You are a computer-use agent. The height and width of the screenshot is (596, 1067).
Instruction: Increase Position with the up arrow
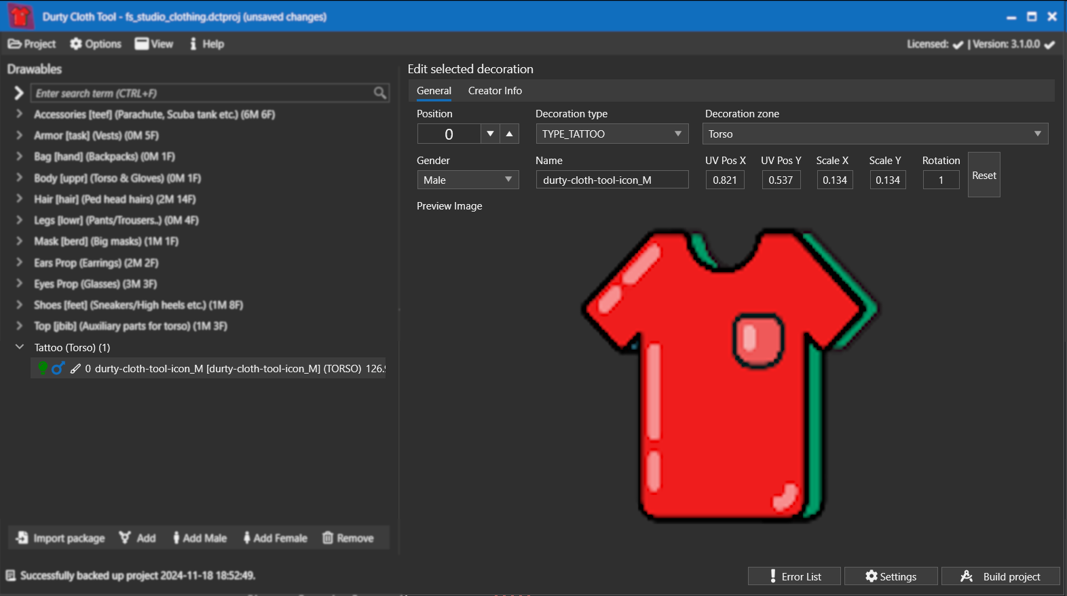click(x=509, y=134)
